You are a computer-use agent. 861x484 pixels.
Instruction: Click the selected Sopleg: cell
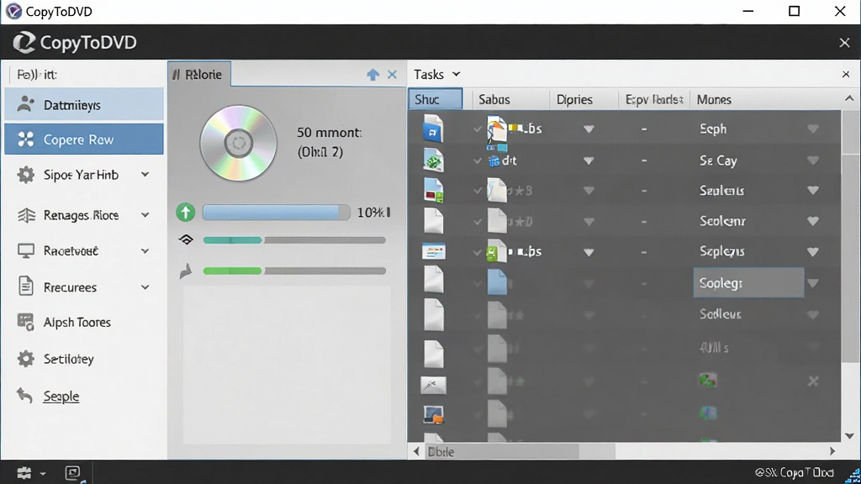(748, 282)
